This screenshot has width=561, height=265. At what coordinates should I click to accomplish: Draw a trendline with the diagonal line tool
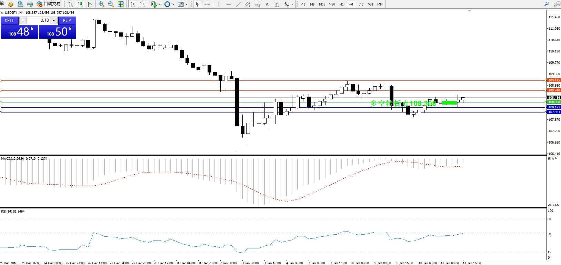tap(238, 4)
